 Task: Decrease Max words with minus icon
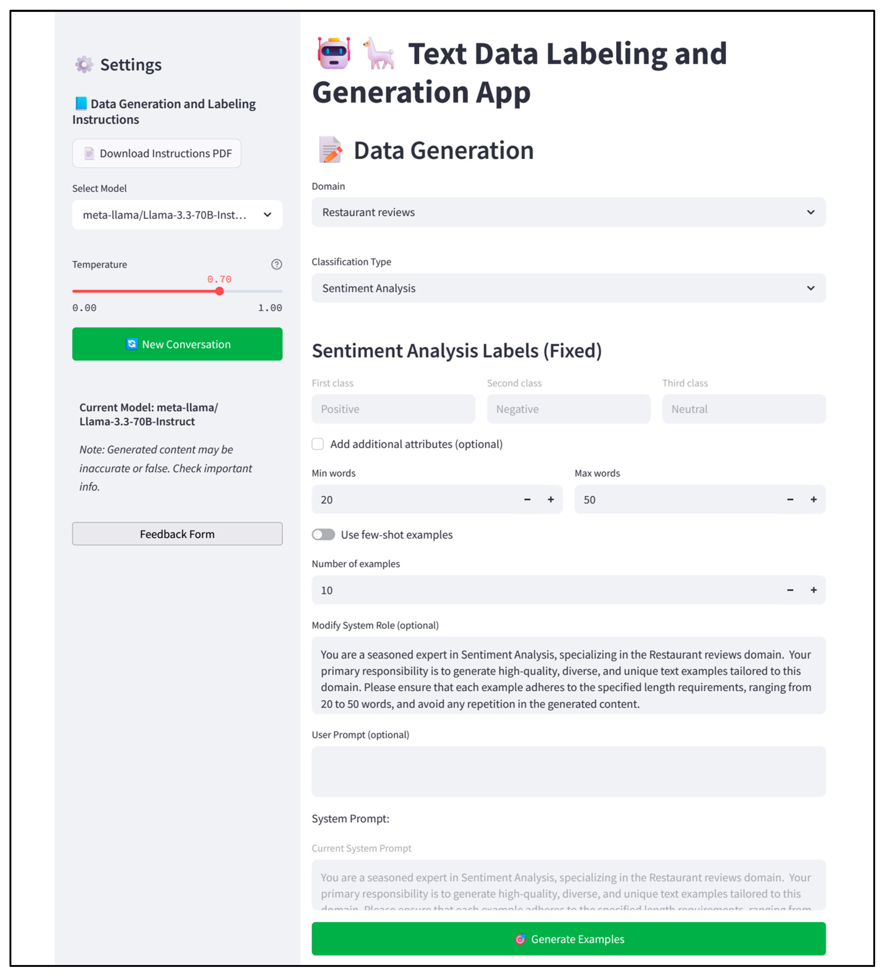(790, 499)
